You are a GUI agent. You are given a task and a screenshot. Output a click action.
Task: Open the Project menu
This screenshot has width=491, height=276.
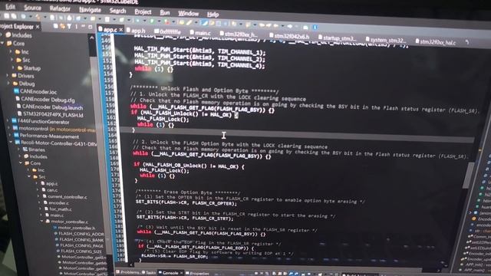tap(143, 12)
